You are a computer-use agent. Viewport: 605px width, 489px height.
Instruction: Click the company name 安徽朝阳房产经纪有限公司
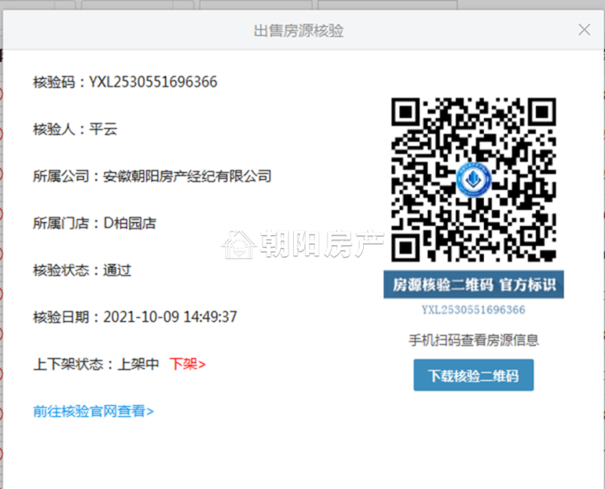[187, 176]
